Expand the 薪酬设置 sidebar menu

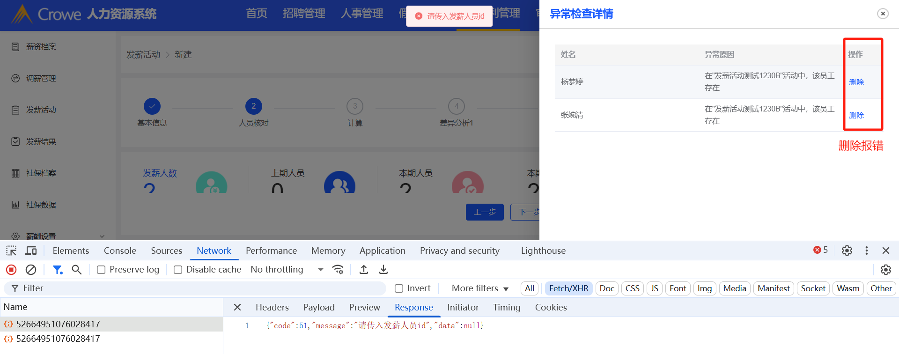58,236
